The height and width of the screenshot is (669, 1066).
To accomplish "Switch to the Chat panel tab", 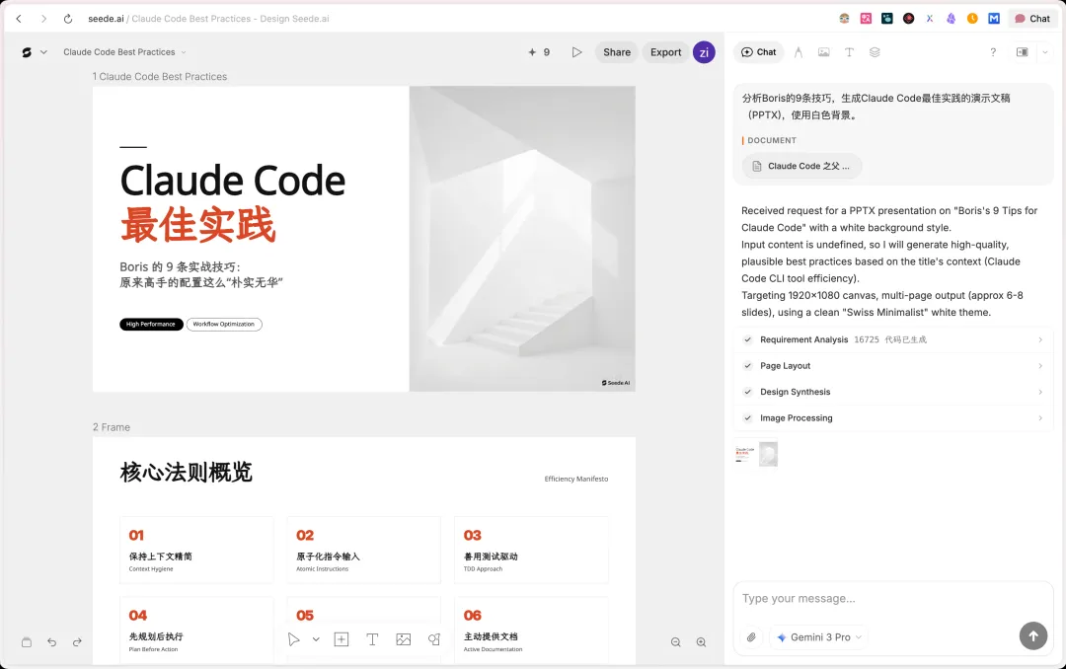I will click(759, 52).
